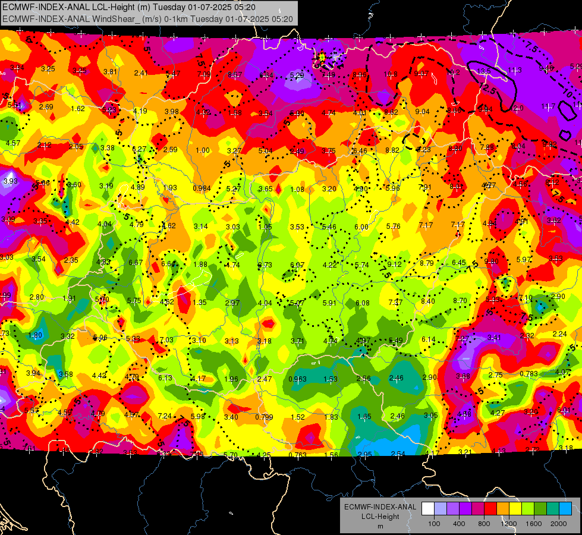
Task: Click the sky blue legend swatch
Action: click(x=565, y=508)
